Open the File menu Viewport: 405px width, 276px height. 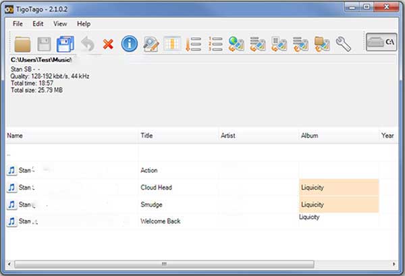pyautogui.click(x=18, y=24)
